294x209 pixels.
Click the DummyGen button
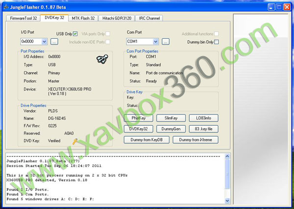171,129
